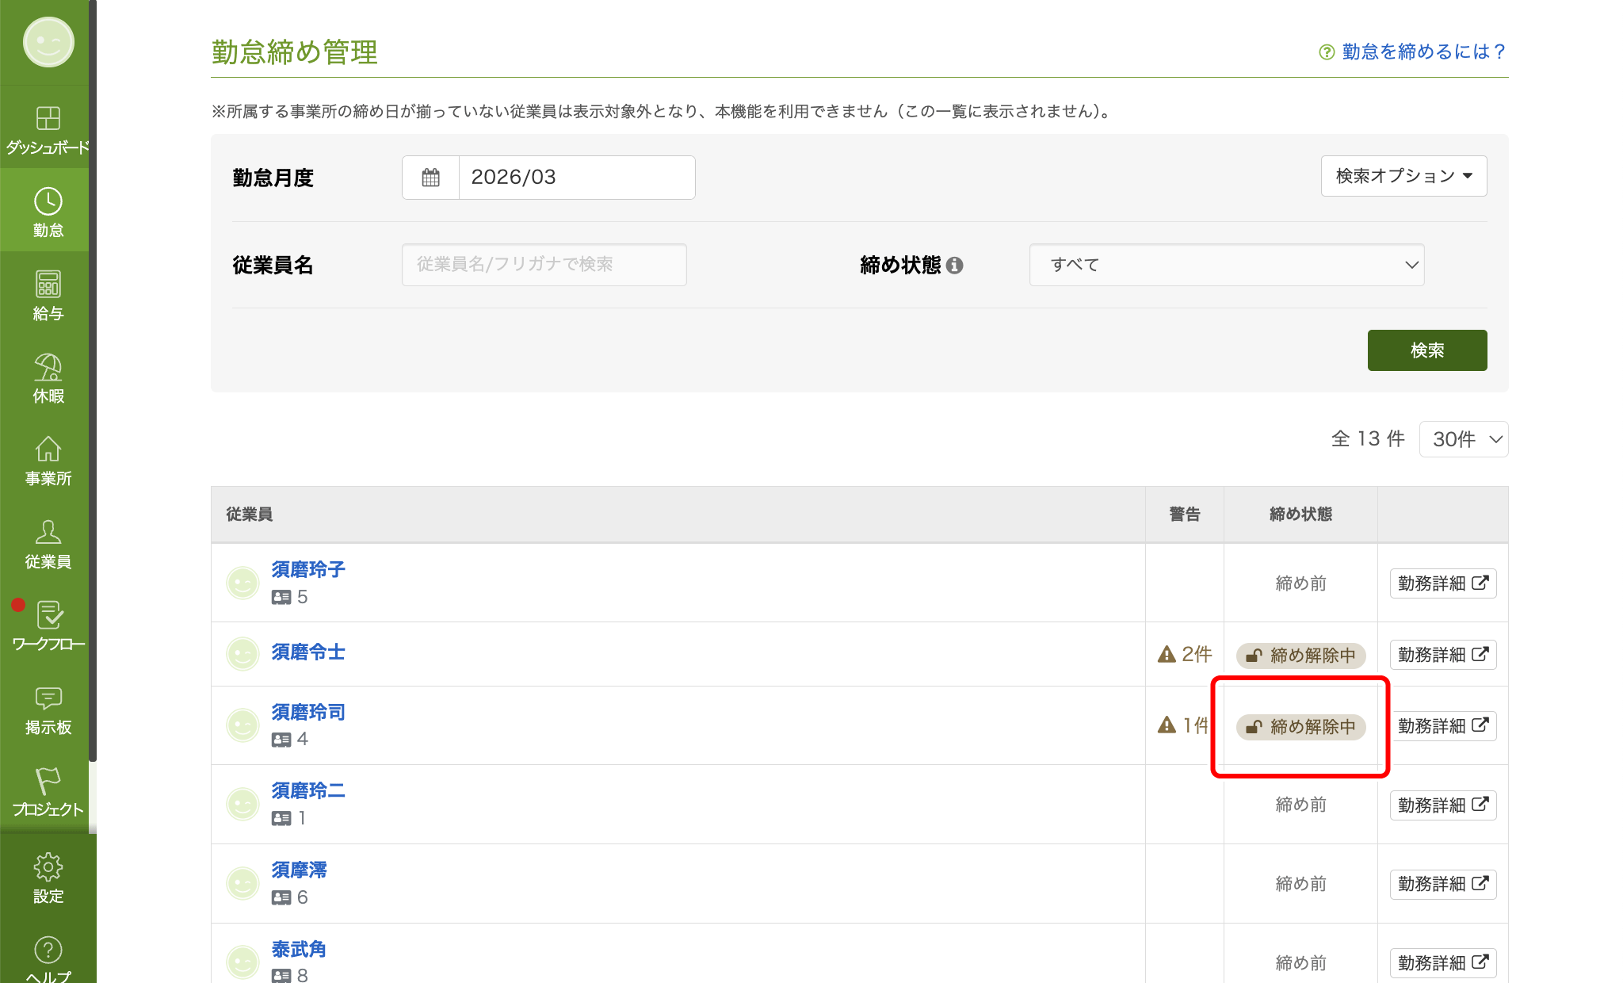Open the 締め状態 すべて select box
Image resolution: width=1623 pixels, height=983 pixels.
pyautogui.click(x=1226, y=265)
